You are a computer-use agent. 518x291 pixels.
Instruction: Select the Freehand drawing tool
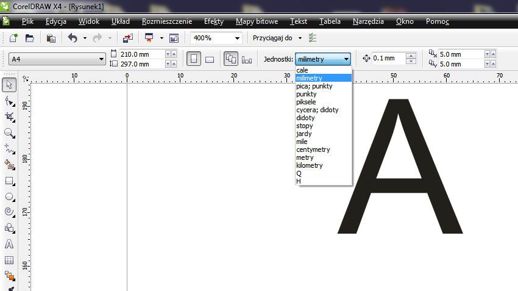point(9,148)
